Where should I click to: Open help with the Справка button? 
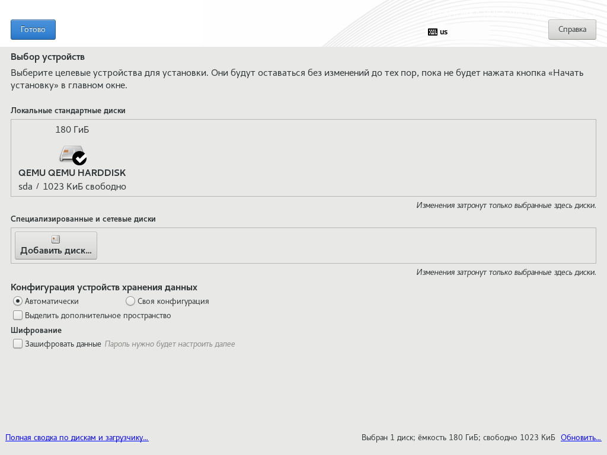tap(572, 30)
